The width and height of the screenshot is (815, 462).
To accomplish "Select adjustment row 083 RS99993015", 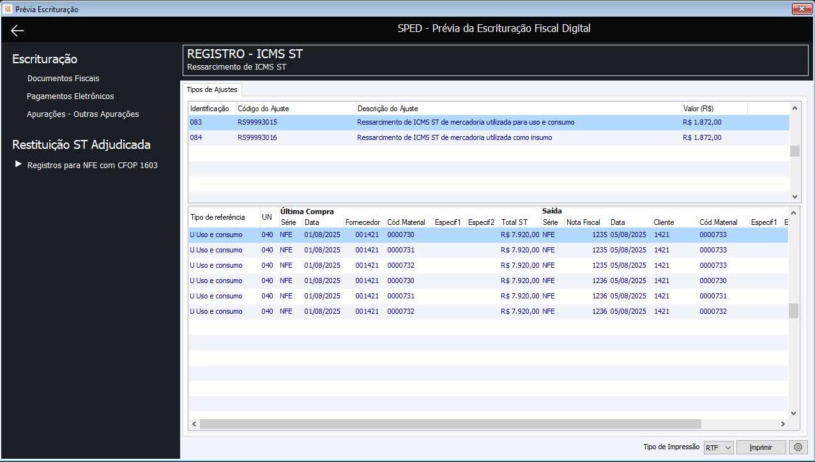I will (489, 122).
